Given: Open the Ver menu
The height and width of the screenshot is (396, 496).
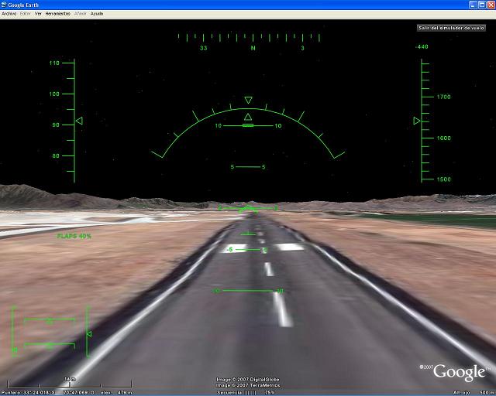Looking at the screenshot, I should (x=38, y=14).
